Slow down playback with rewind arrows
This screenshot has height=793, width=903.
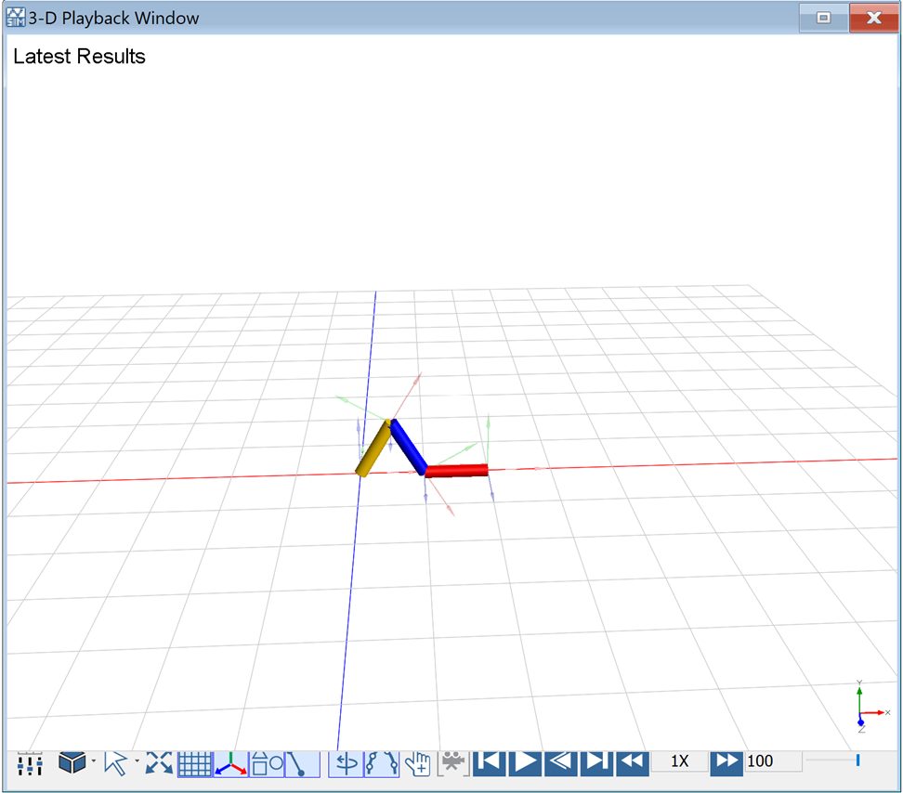[633, 763]
